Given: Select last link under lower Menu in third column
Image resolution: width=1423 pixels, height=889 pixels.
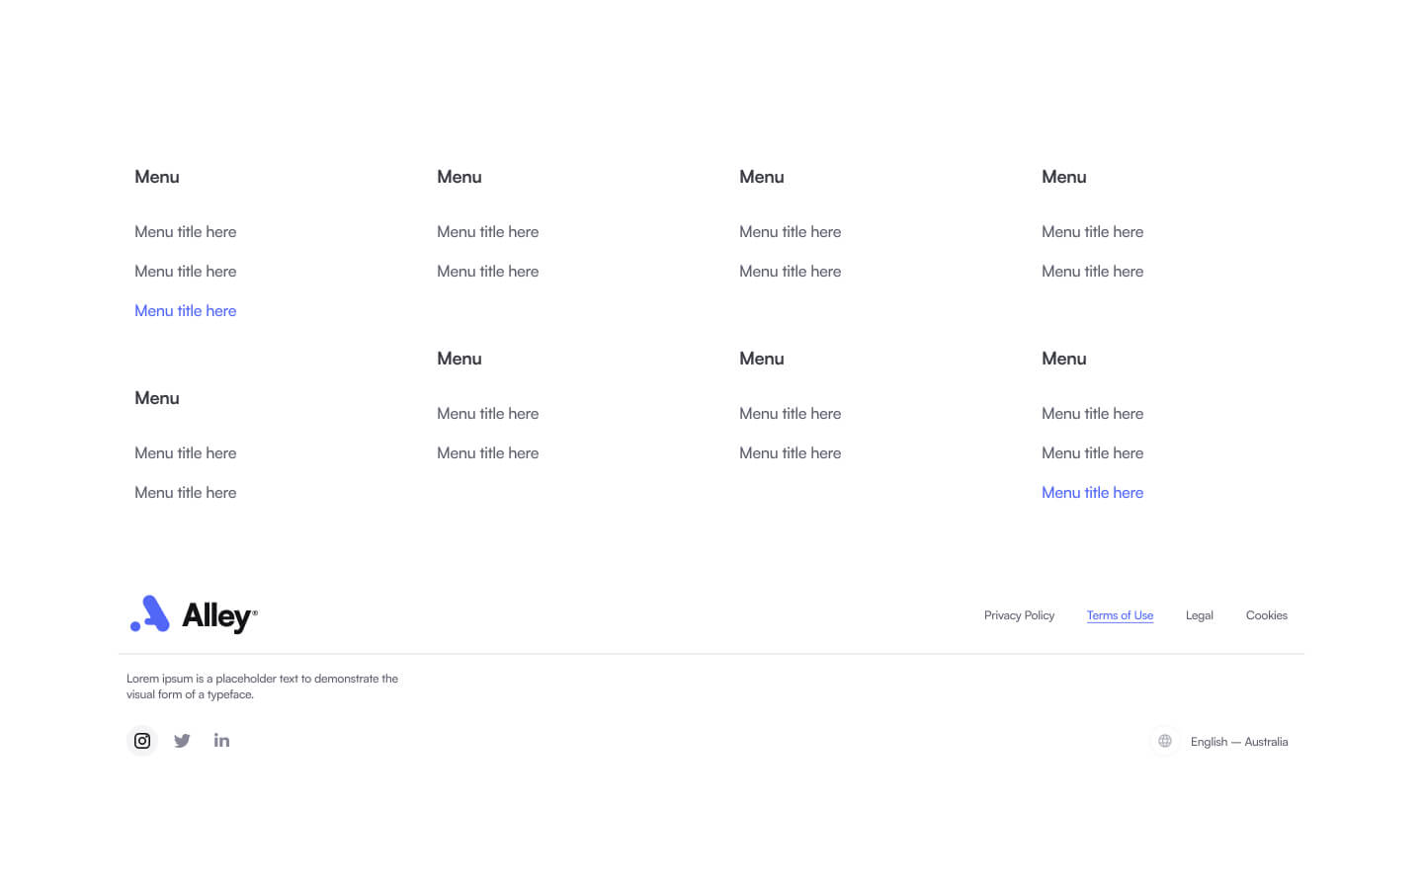Looking at the screenshot, I should point(791,453).
